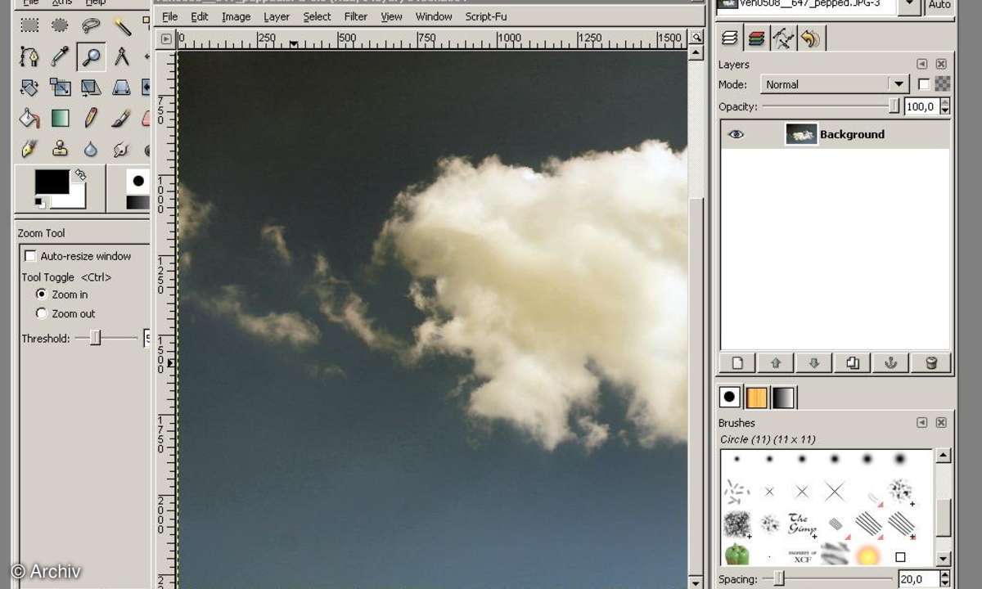Create a new layer in Layers panel
982x589 pixels.
737,363
